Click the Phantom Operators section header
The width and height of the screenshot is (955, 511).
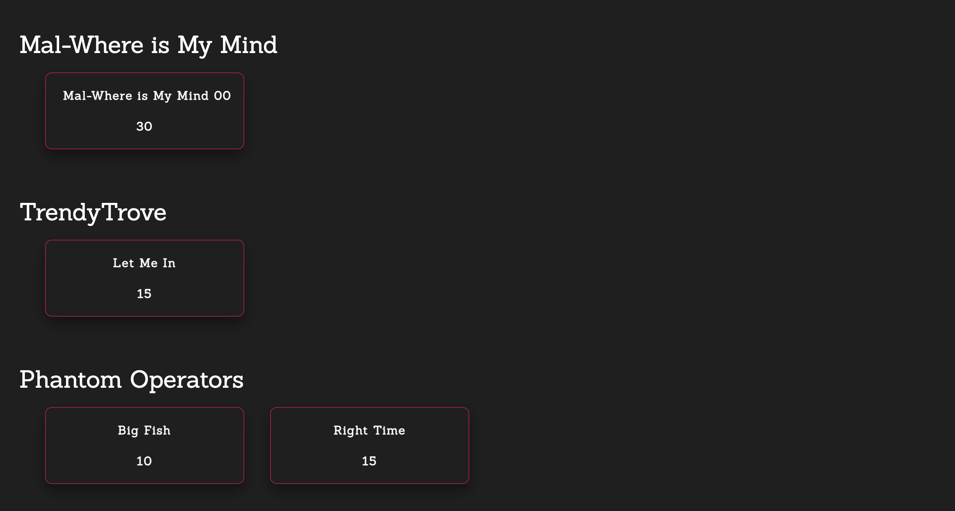[x=131, y=379]
